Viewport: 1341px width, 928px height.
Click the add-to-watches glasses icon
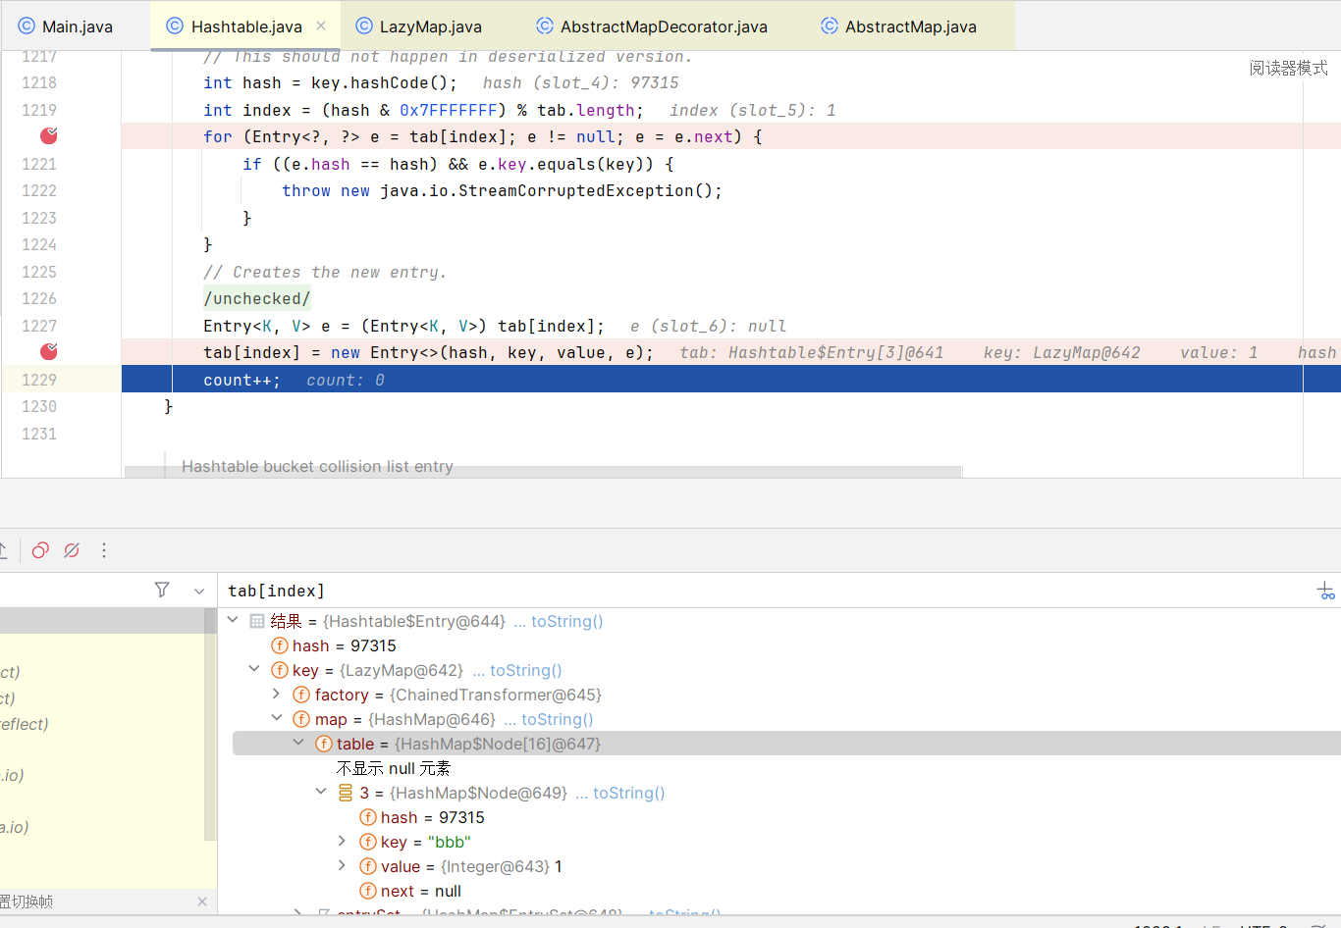1326,591
